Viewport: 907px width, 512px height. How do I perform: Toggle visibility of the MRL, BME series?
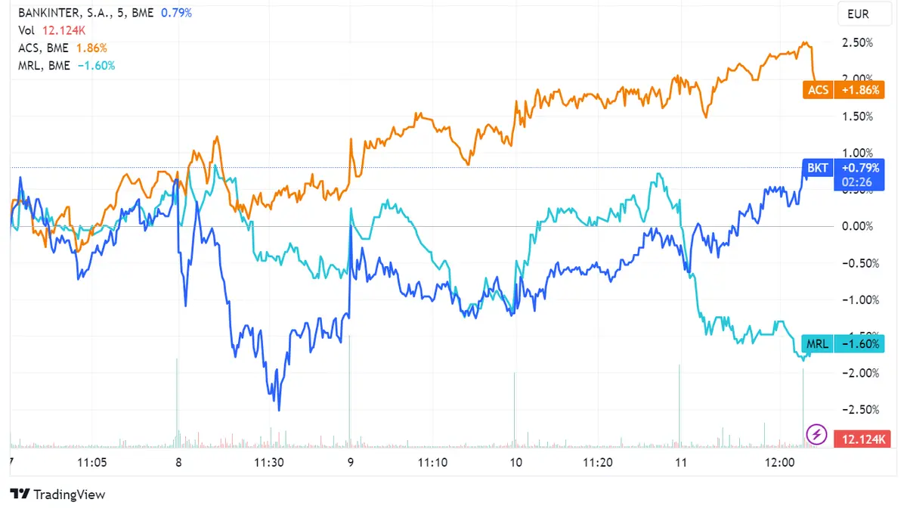pyautogui.click(x=42, y=66)
